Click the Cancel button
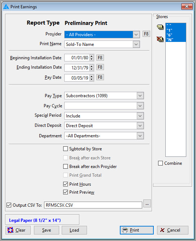Image resolution: width=196 pixels, height=241 pixels. click(173, 230)
